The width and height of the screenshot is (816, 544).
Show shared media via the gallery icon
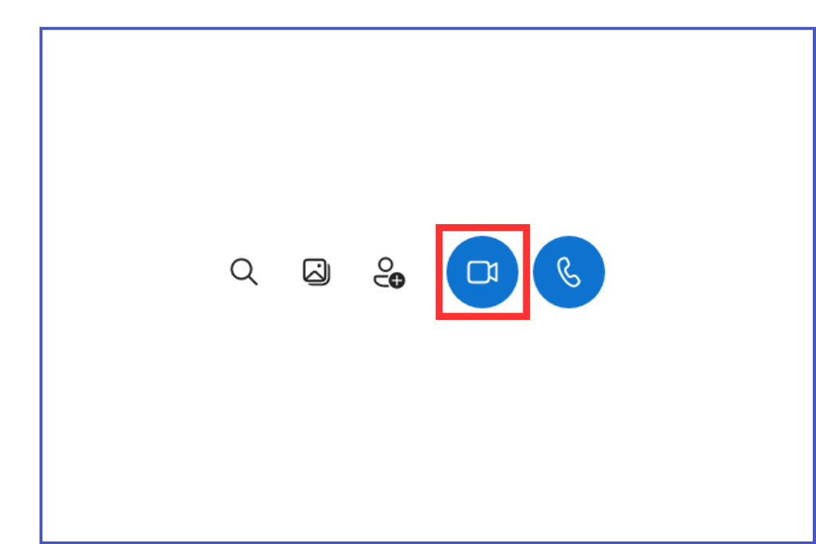pyautogui.click(x=316, y=272)
